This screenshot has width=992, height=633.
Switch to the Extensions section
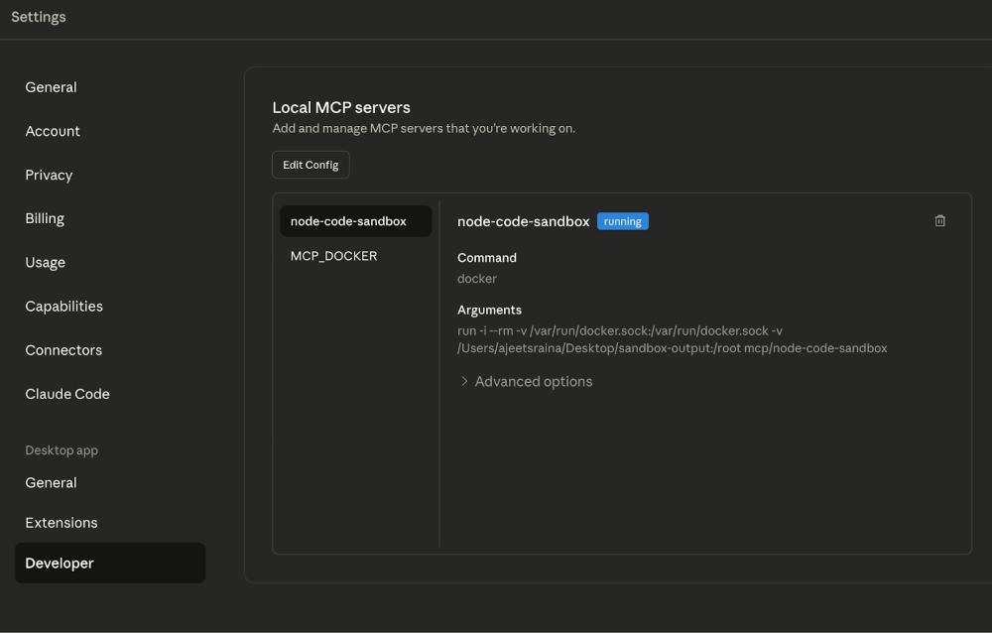pyautogui.click(x=61, y=522)
